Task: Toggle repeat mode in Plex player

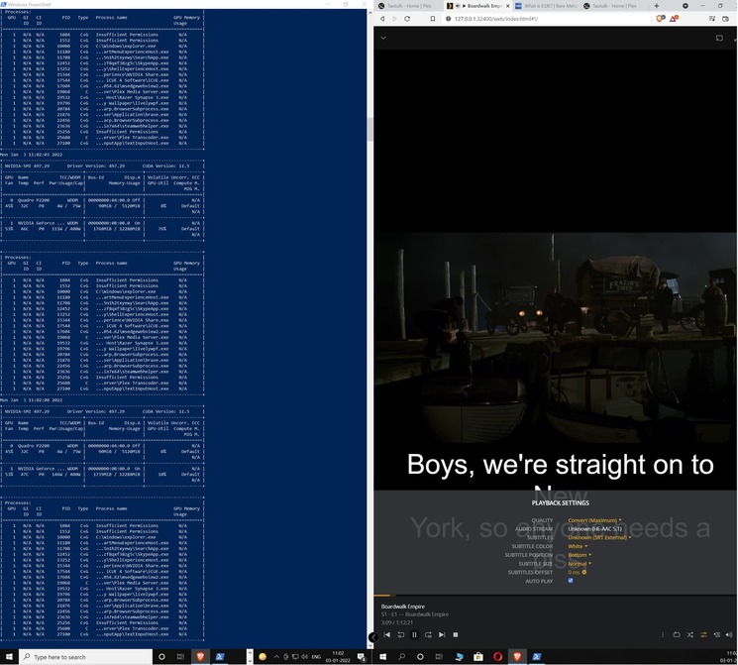Action: (x=677, y=635)
